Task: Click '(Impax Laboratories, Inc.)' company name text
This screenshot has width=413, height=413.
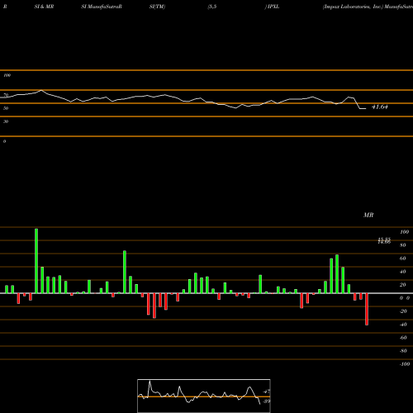Action: [353, 7]
